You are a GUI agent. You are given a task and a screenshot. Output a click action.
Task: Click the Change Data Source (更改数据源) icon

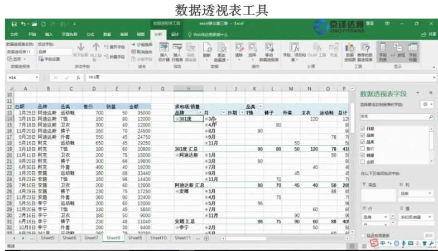click(x=222, y=47)
